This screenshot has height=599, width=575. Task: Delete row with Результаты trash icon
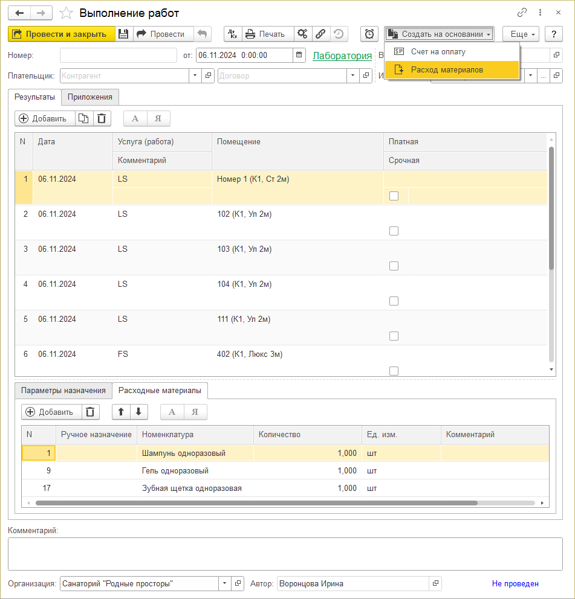click(102, 118)
